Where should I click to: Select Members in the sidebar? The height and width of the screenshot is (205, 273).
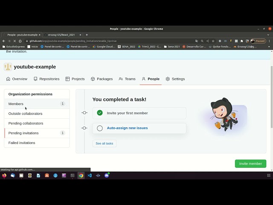[37, 104]
